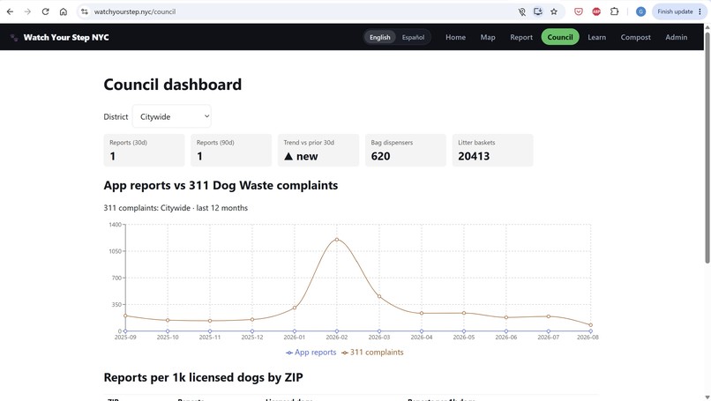The height and width of the screenshot is (401, 711).
Task: Open the Pocket extension
Action: (578, 11)
